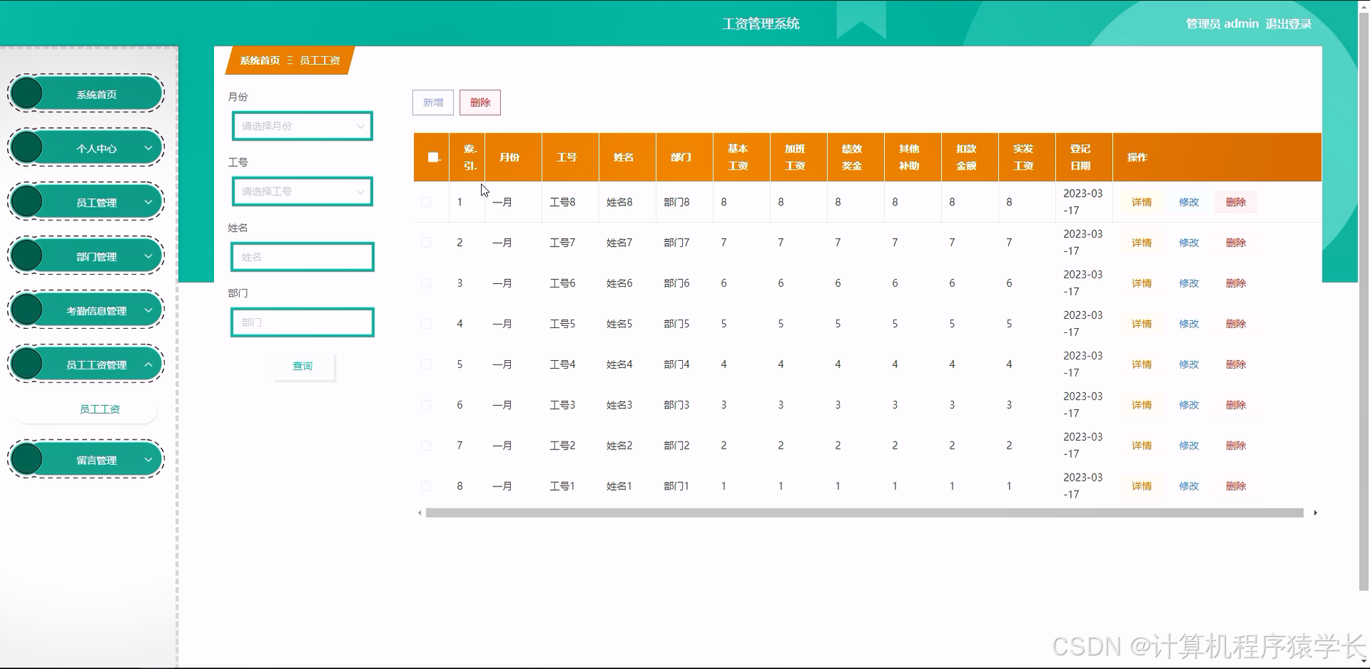
Task: Open 详情 for row 工号3
Action: tap(1142, 405)
